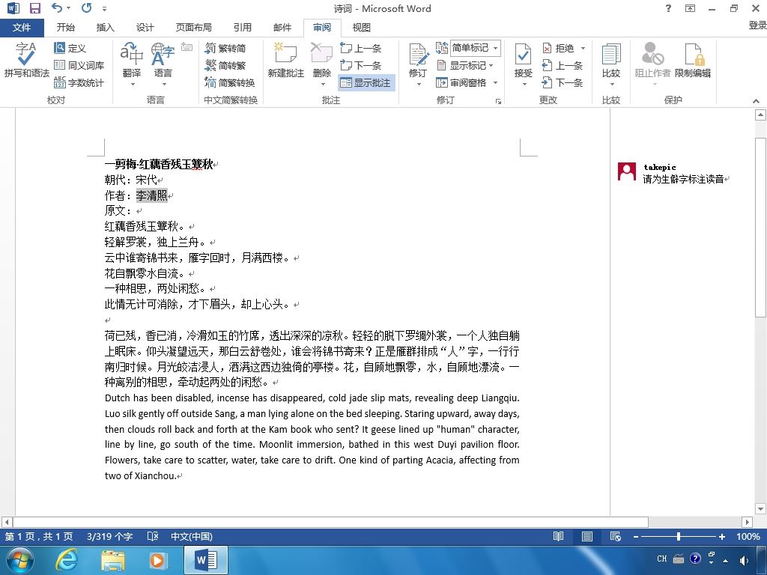Open customize quick access toolbar dropdown
The height and width of the screenshot is (575, 767).
pyautogui.click(x=105, y=9)
